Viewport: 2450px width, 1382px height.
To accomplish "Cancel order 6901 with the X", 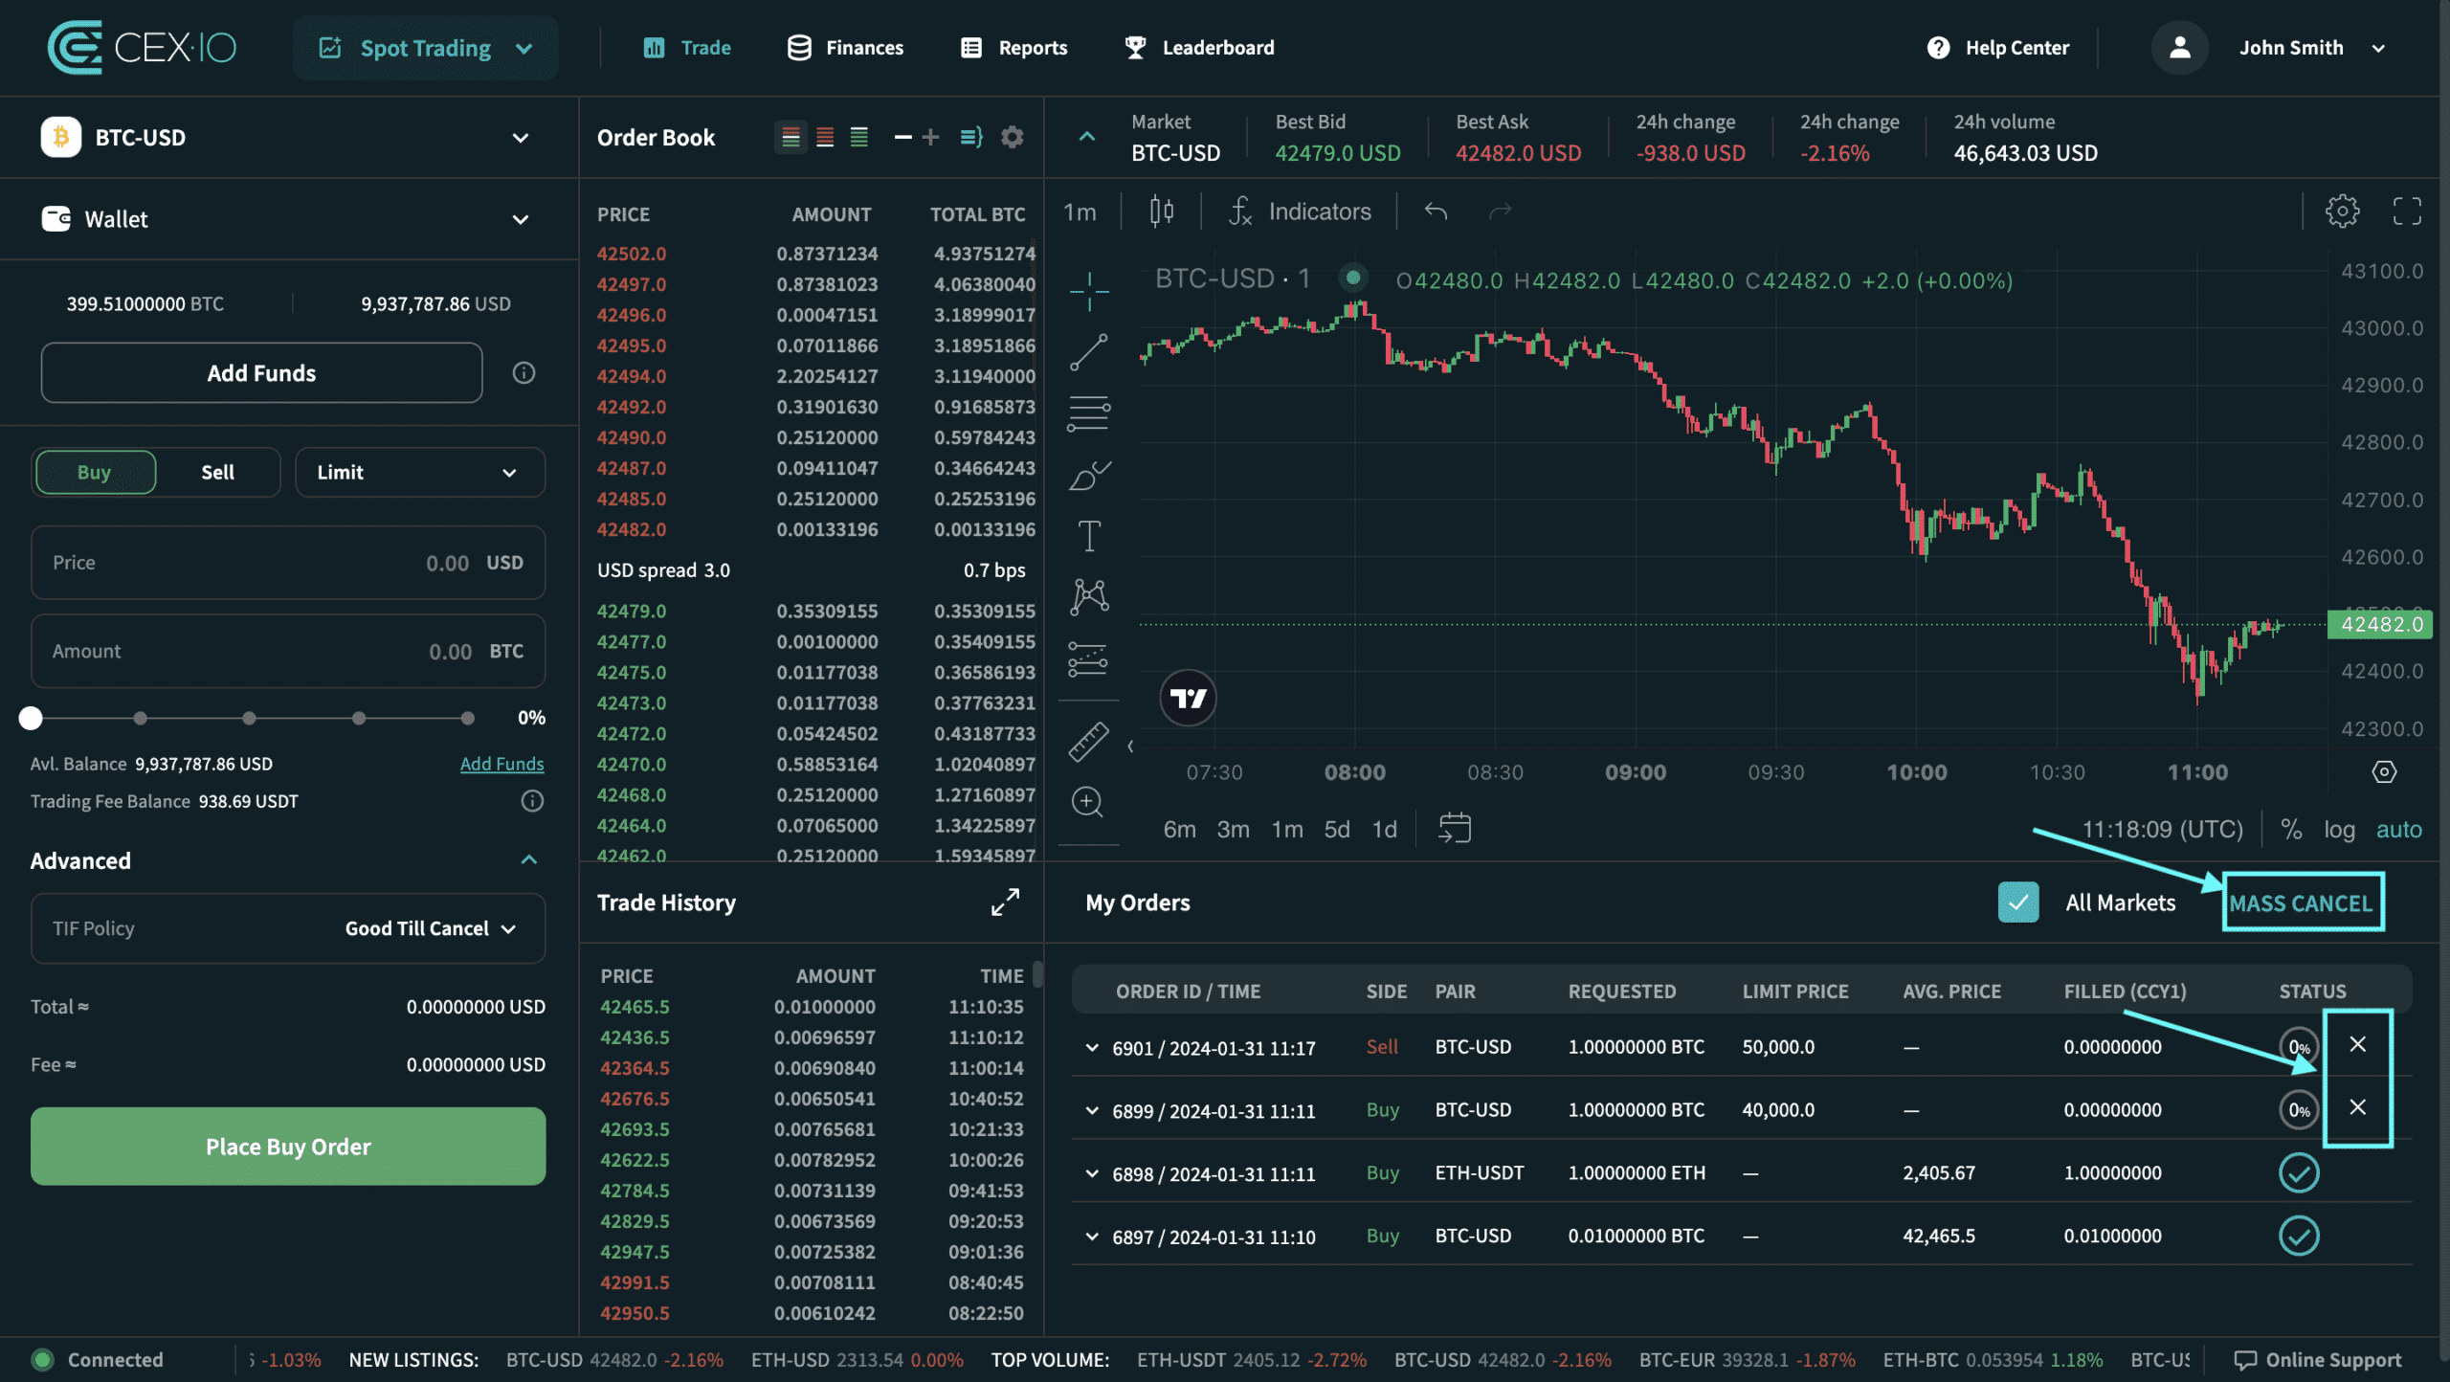I will (x=2358, y=1044).
